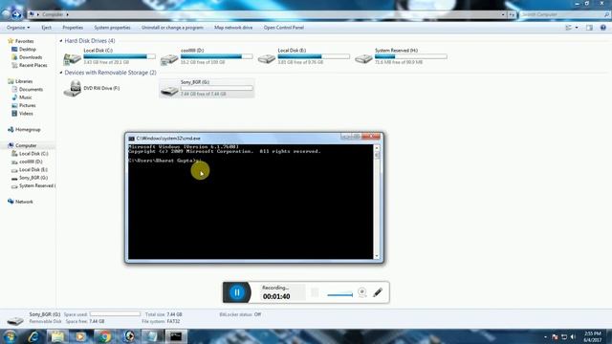
Task: Click Network in the navigation pane
Action: 24,202
